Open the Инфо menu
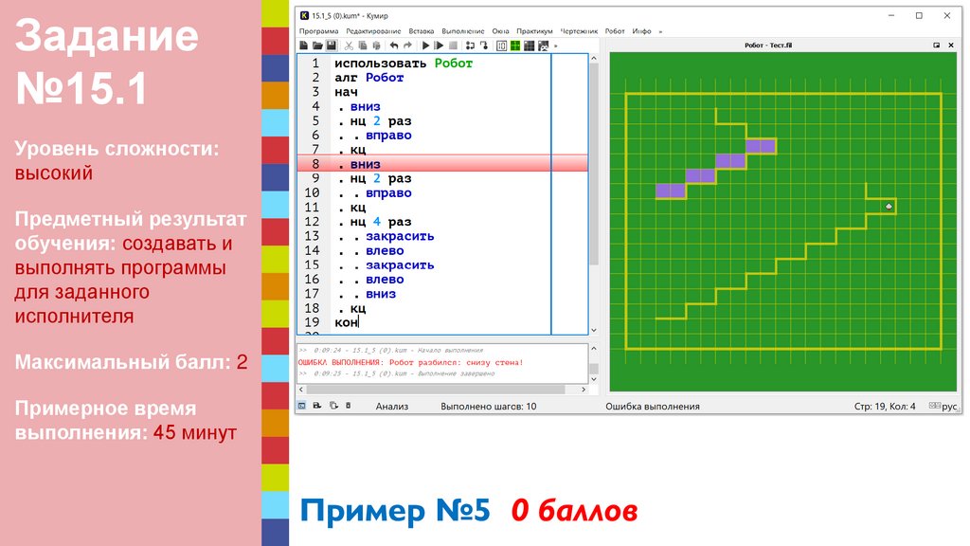Viewport: 970px width, 546px height. [x=641, y=31]
